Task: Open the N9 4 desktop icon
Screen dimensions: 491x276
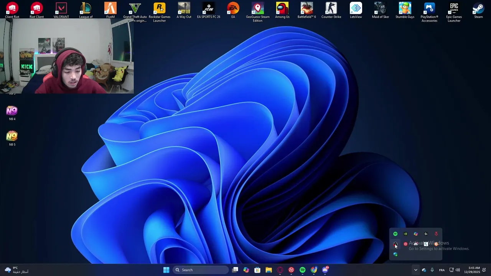Action: [12, 113]
